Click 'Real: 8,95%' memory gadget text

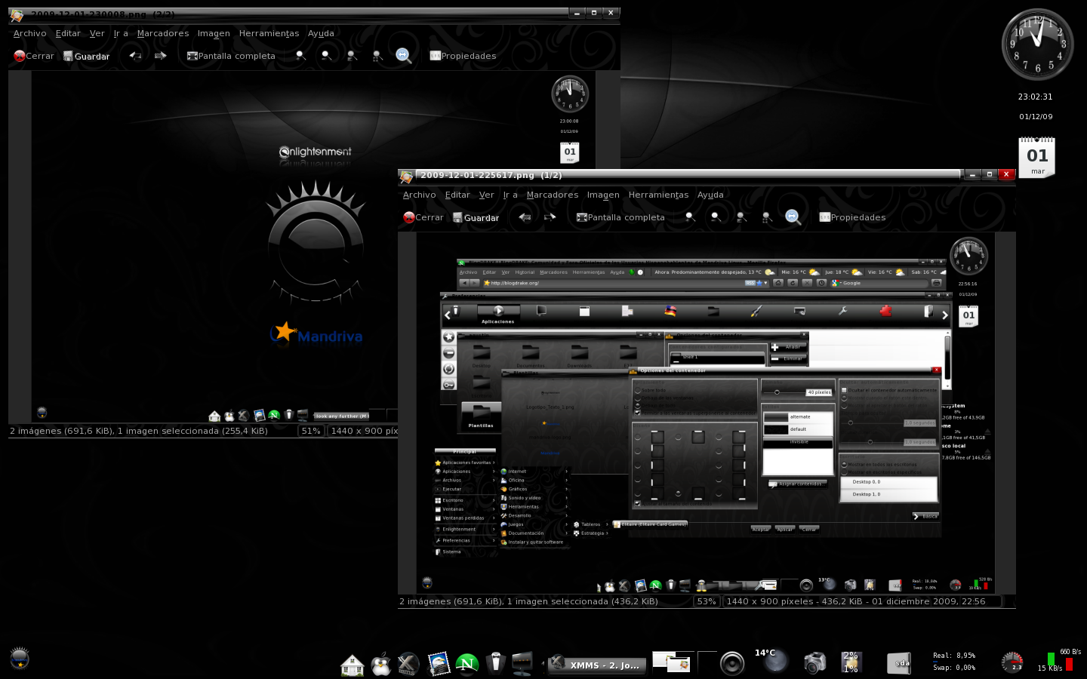954,656
